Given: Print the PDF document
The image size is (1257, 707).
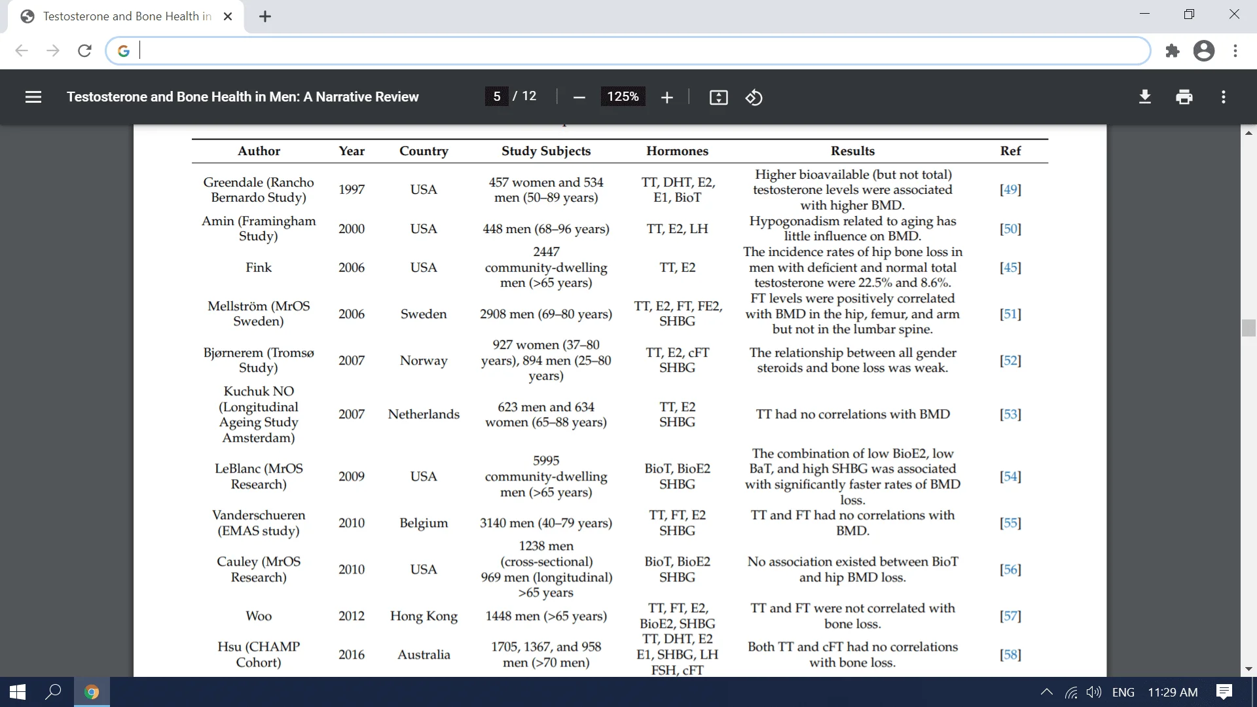Looking at the screenshot, I should [x=1184, y=97].
